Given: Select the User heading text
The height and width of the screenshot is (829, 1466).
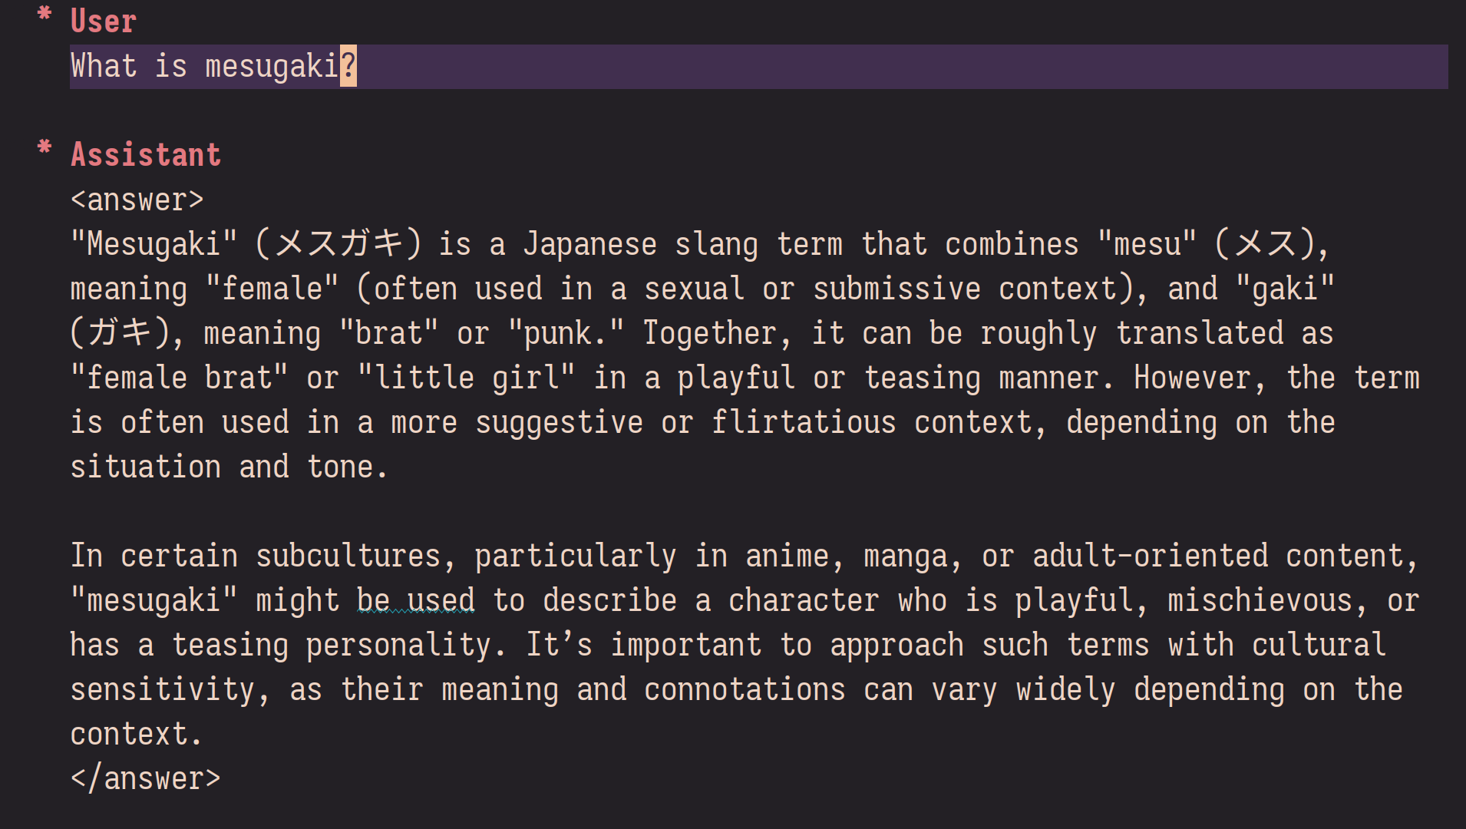Looking at the screenshot, I should point(104,21).
